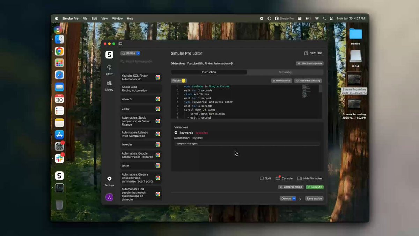This screenshot has width=419, height=236.
Task: Switch to the Simulang tab
Action: point(285,72)
